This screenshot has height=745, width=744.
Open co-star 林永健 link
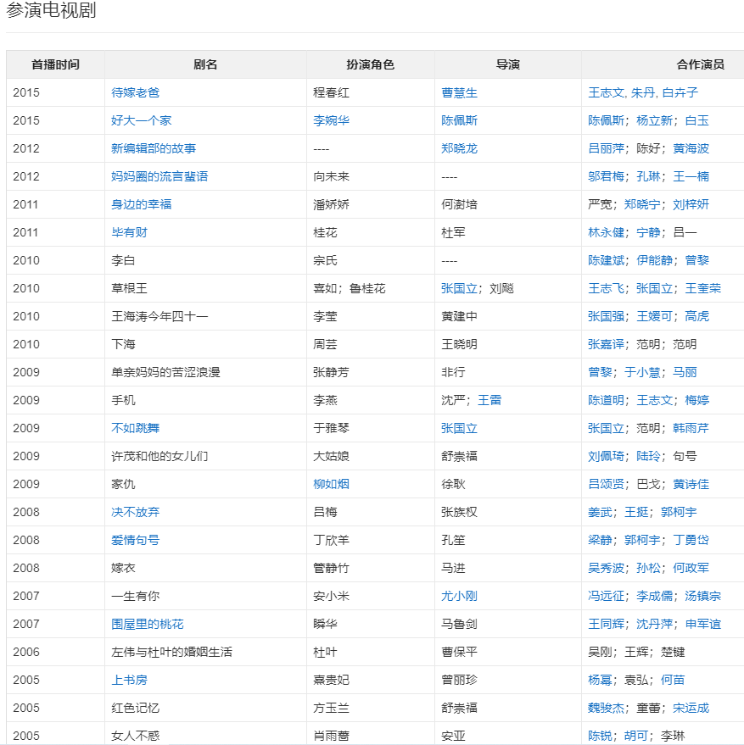pyautogui.click(x=606, y=233)
